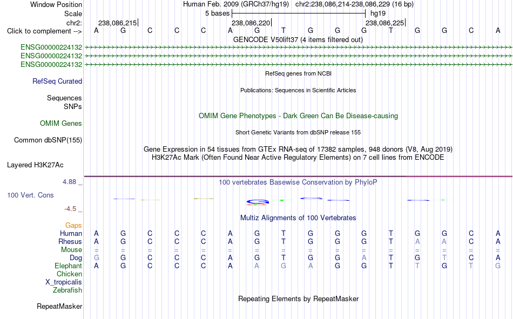This screenshot has height=319, width=513.
Task: Click the RepeatMasker track label
Action: pos(59,307)
